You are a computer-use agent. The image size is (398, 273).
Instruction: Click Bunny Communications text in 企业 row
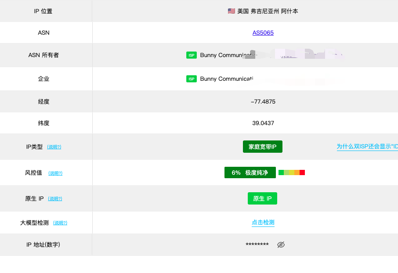pyautogui.click(x=226, y=79)
